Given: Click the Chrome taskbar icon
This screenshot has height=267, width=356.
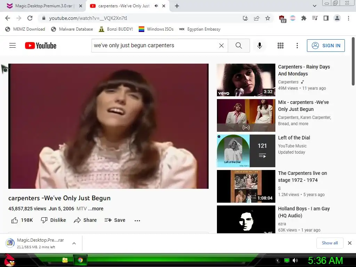Looking at the screenshot, I should click(x=80, y=260).
